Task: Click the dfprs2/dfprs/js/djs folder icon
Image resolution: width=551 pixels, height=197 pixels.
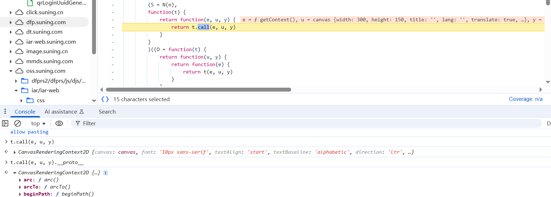Action: 25,81
